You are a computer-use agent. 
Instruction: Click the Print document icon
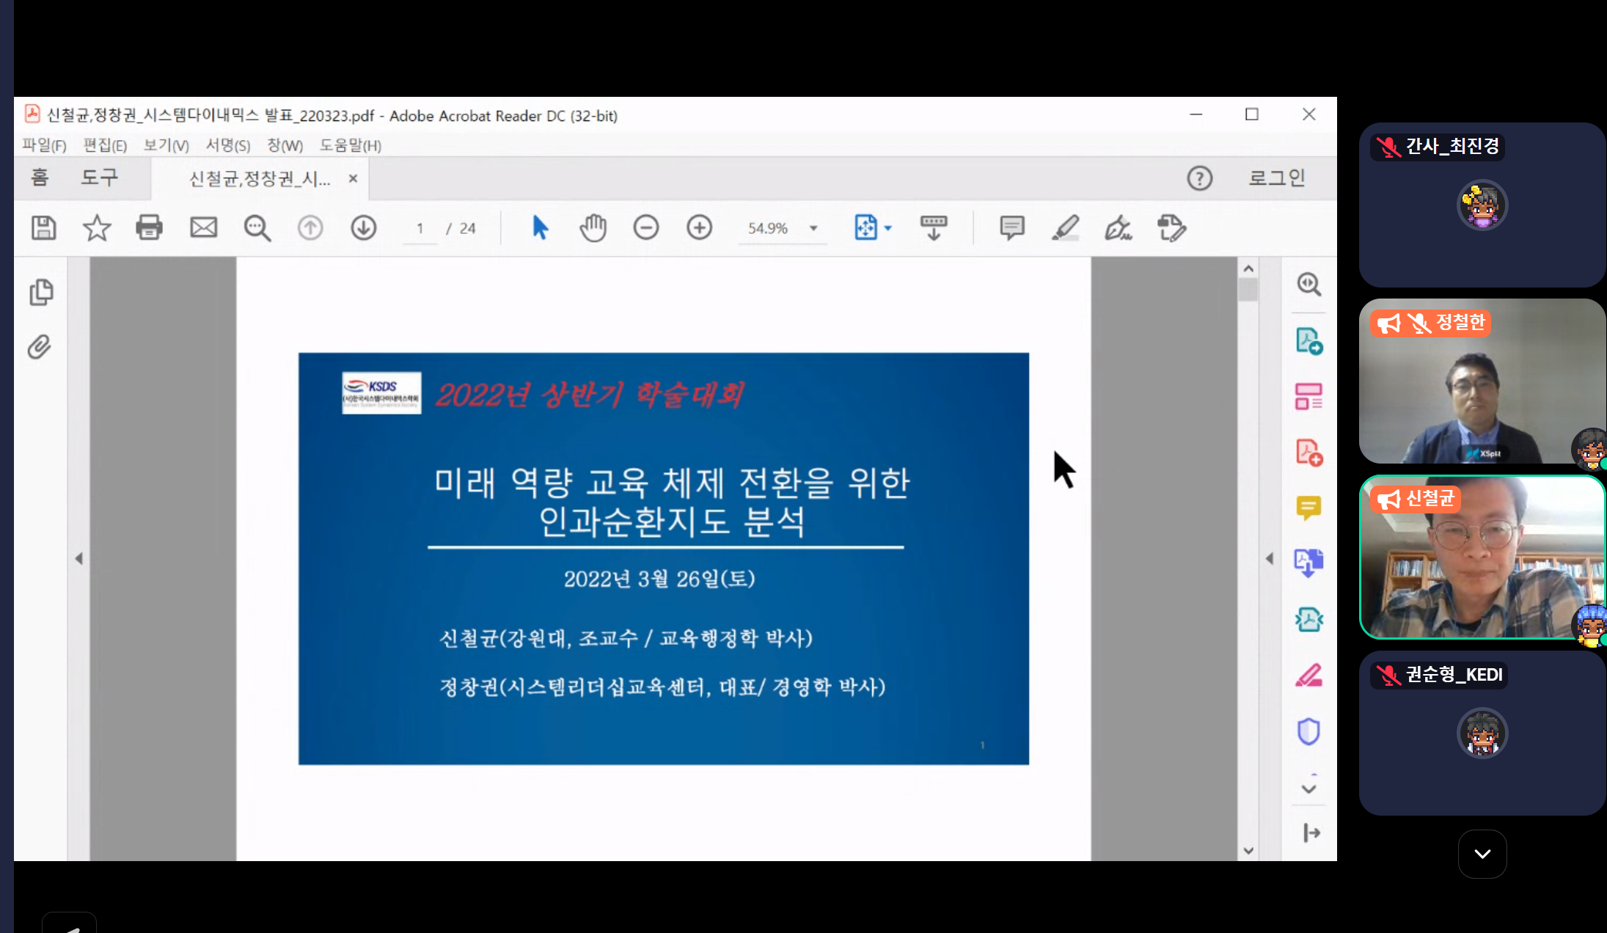click(149, 228)
